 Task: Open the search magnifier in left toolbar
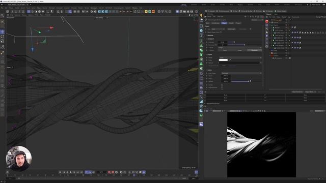pos(2,16)
